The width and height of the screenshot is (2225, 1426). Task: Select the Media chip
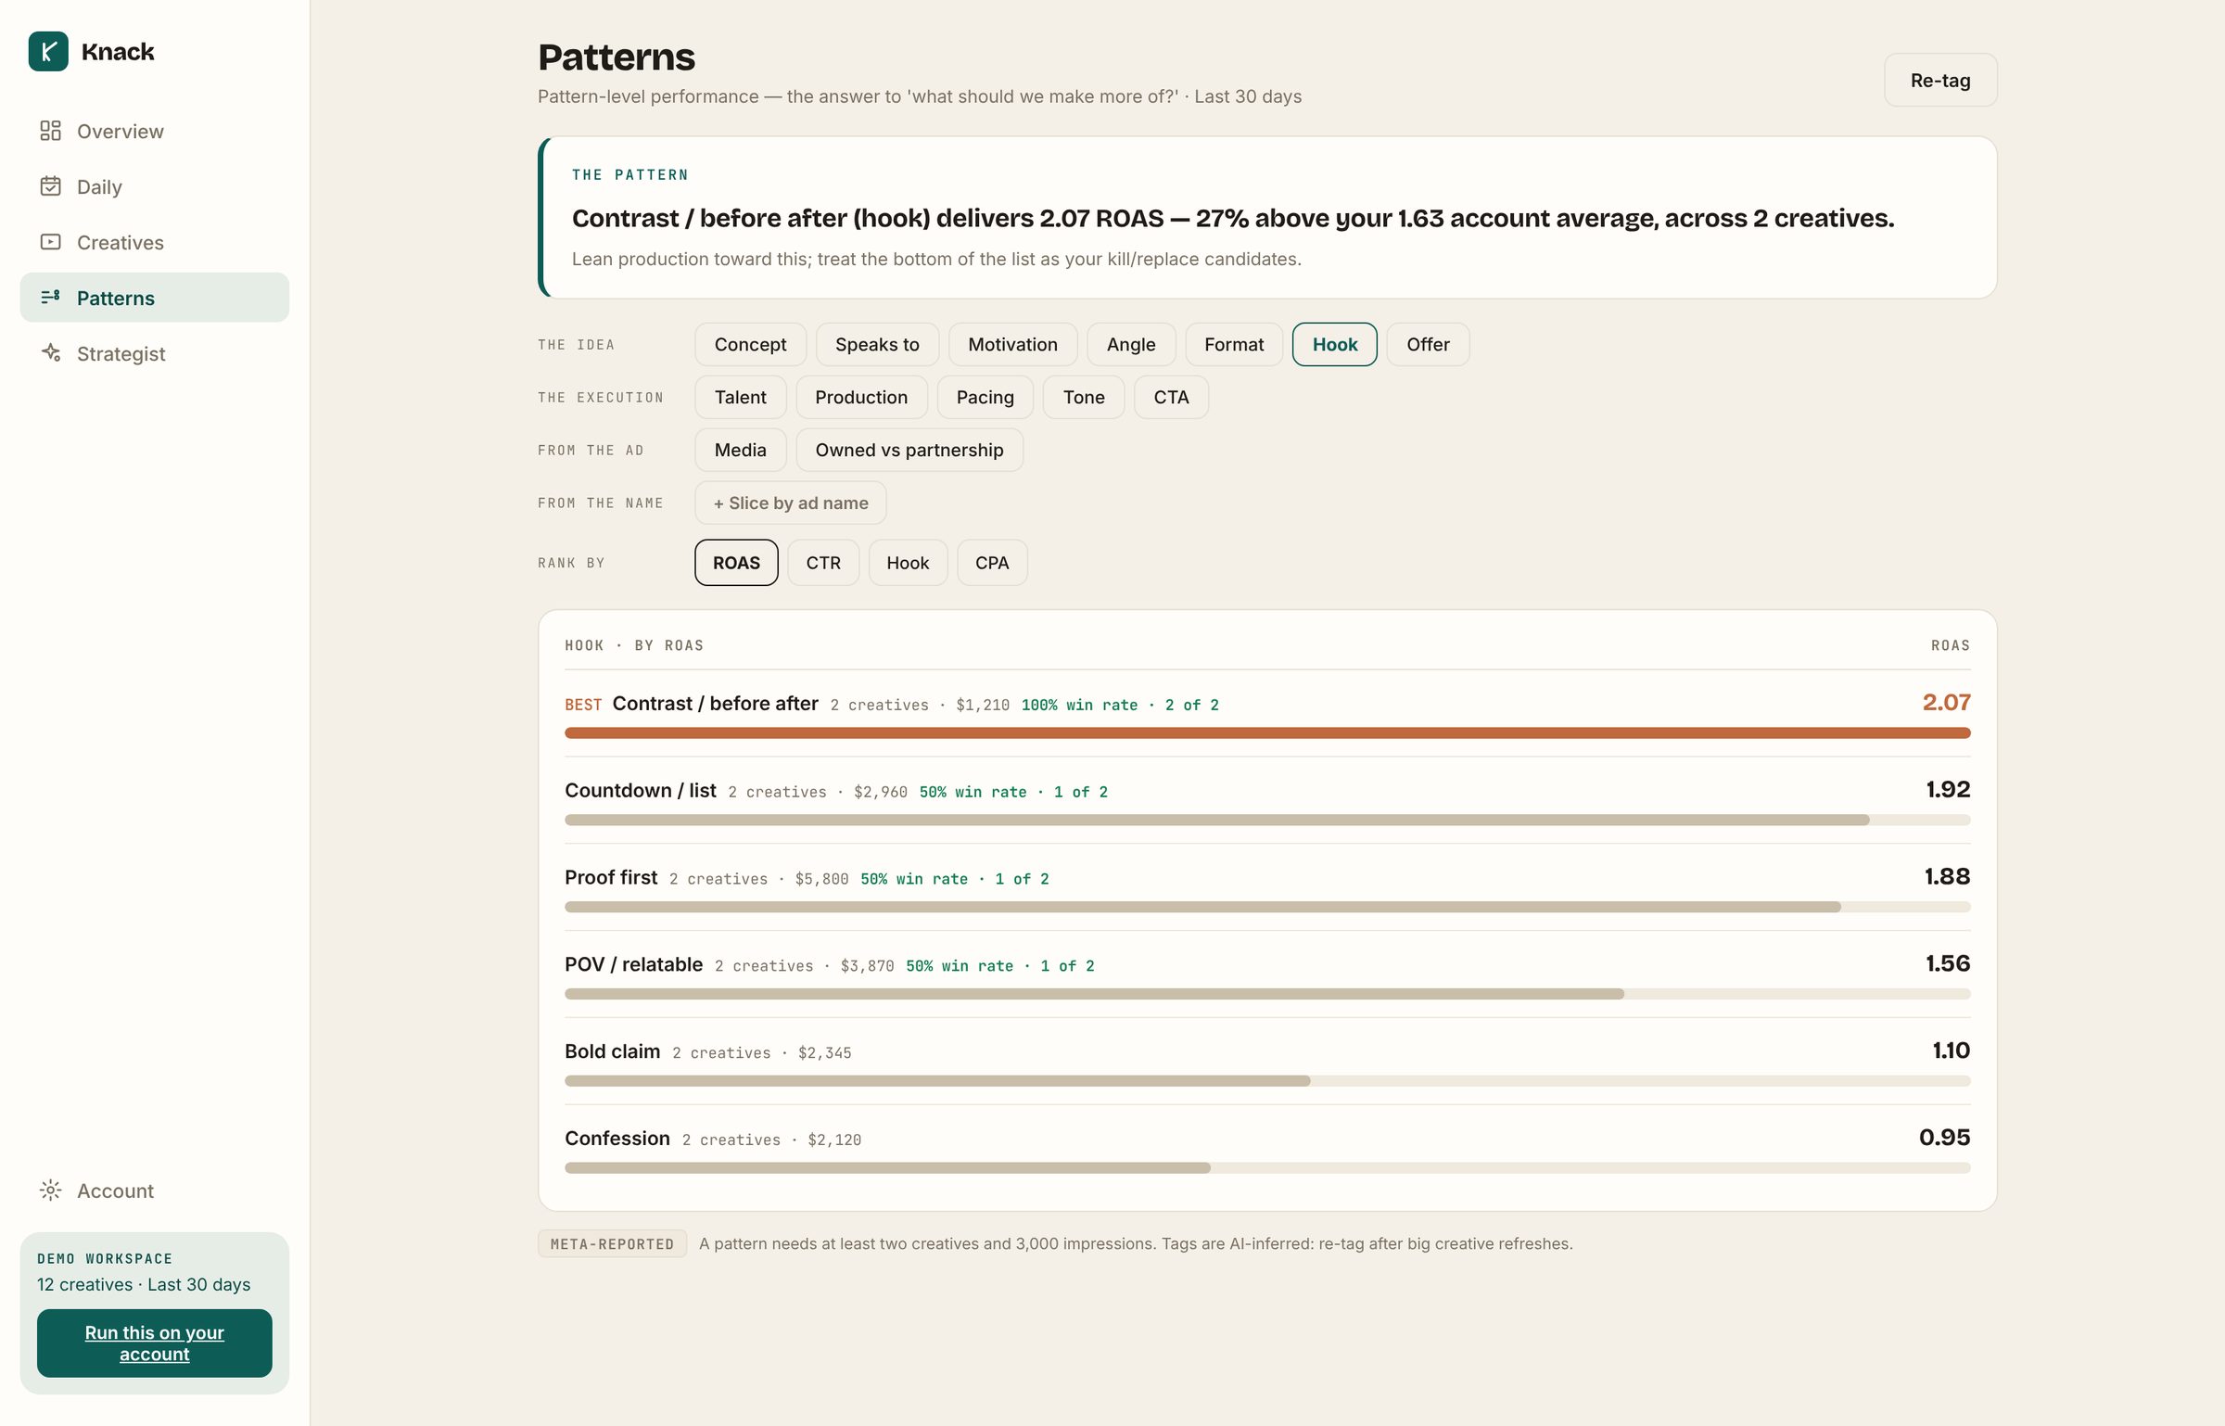(x=741, y=450)
